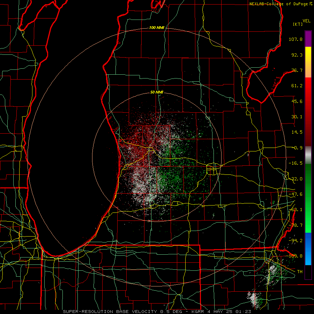Pick the blue segment of color bar

point(308,249)
